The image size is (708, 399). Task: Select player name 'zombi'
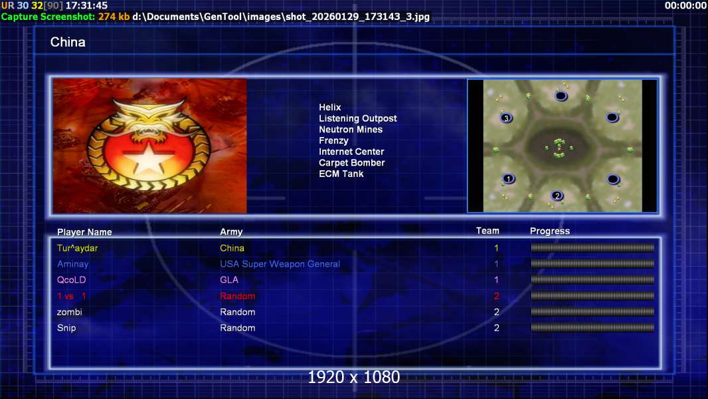[x=70, y=312]
